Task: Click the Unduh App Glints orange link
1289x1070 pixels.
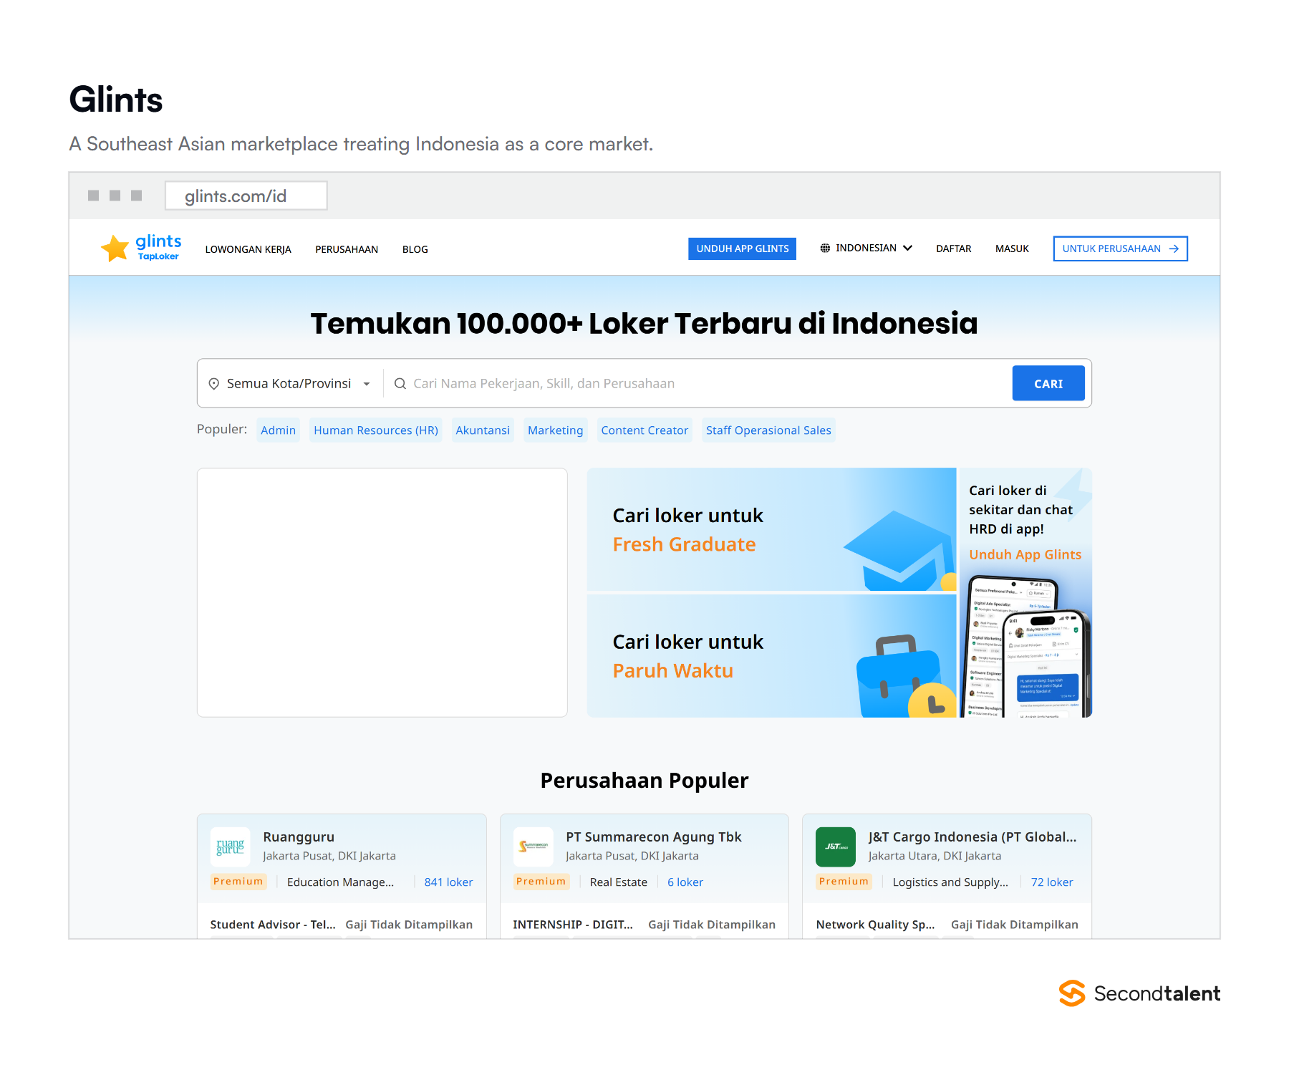Action: point(1025,554)
